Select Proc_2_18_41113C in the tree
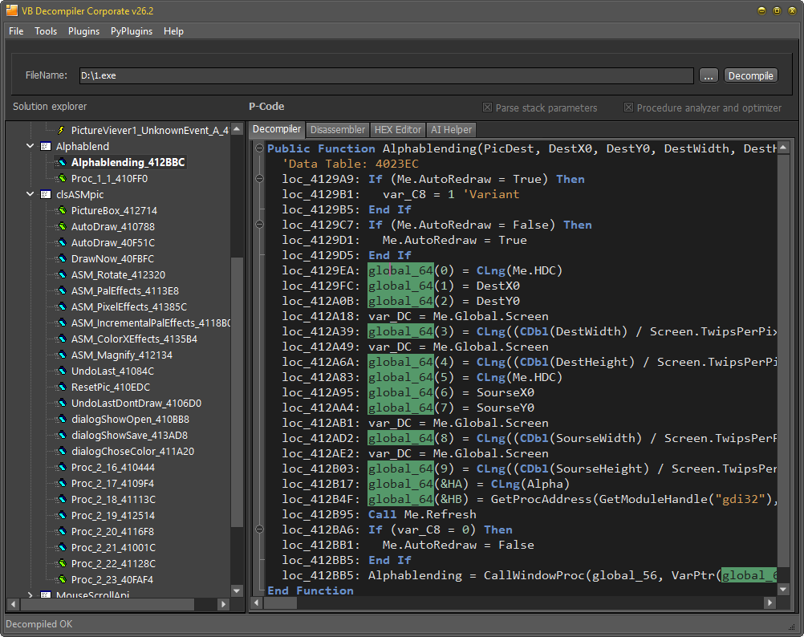 (113, 500)
